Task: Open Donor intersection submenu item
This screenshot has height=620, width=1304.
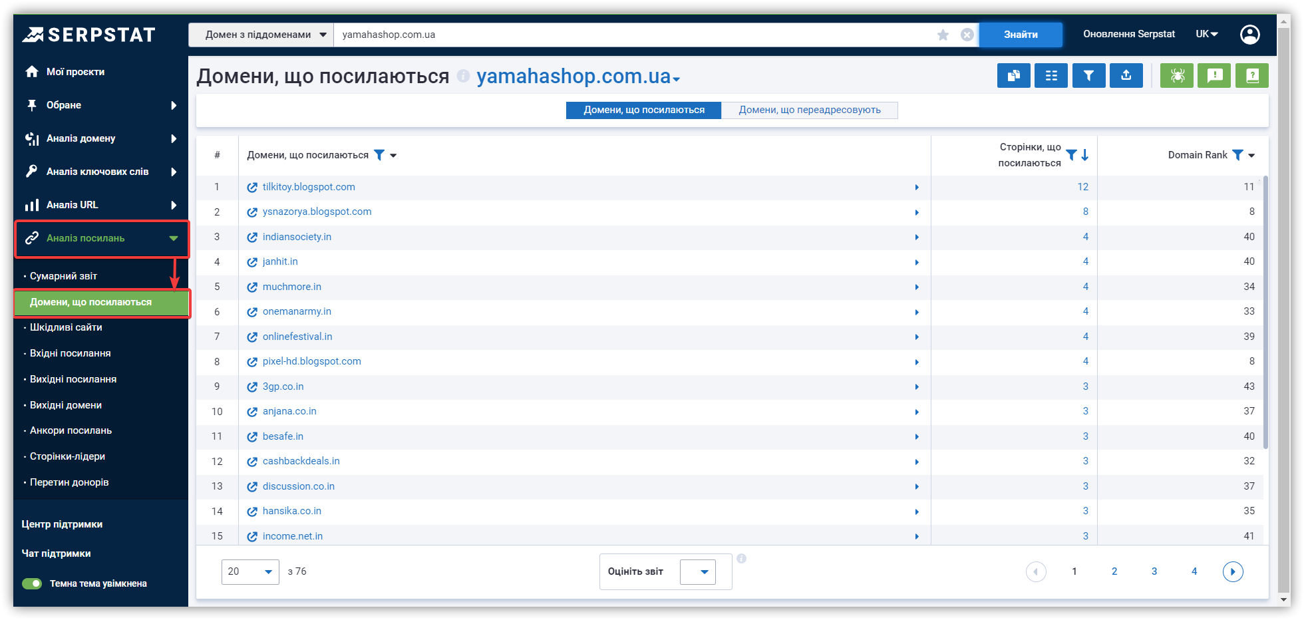Action: [69, 482]
